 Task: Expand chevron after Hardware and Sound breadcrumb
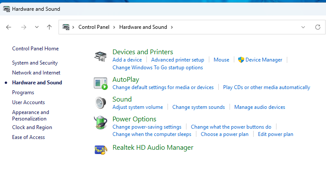coord(172,27)
